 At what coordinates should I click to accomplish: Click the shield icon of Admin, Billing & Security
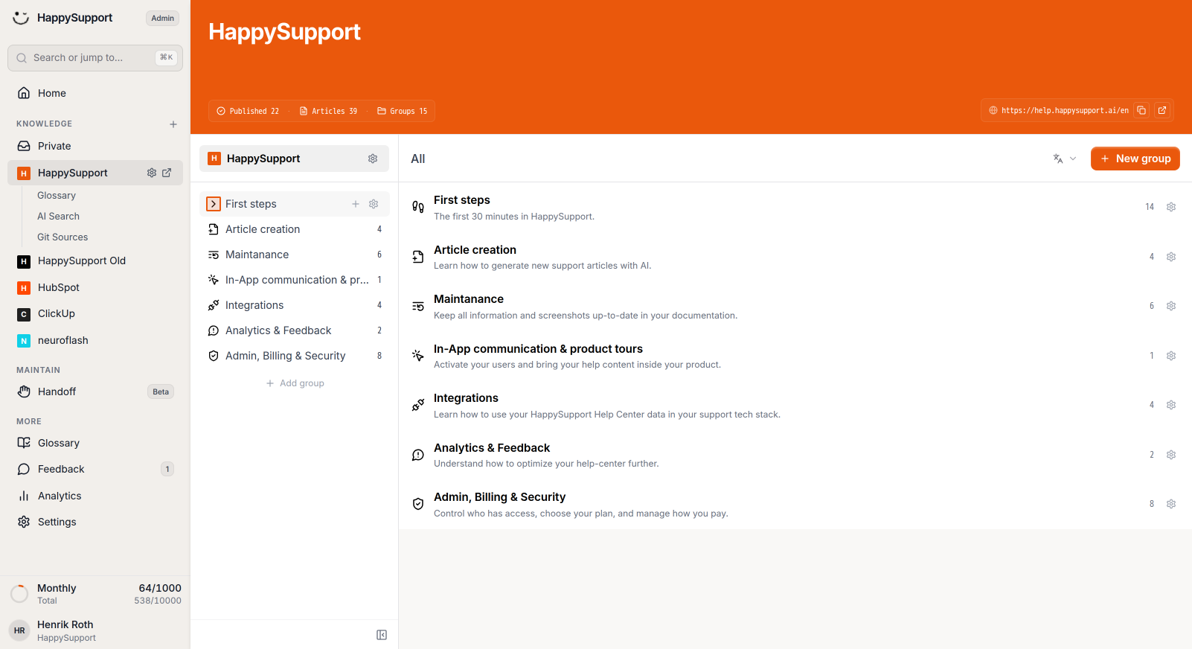tap(418, 504)
